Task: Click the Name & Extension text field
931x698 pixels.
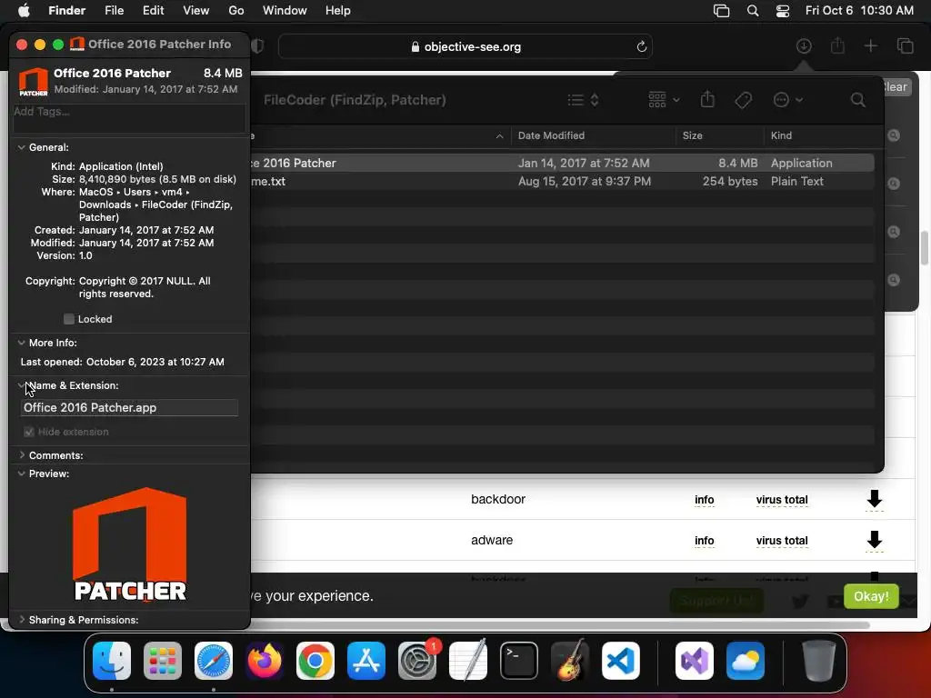Action: 129,408
